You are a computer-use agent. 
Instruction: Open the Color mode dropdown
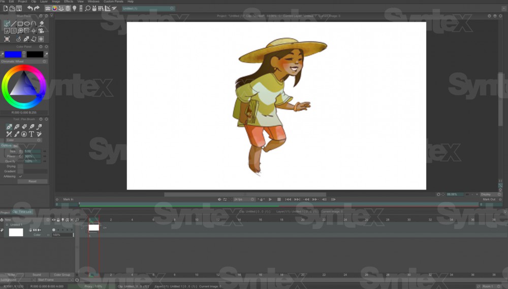click(x=24, y=140)
